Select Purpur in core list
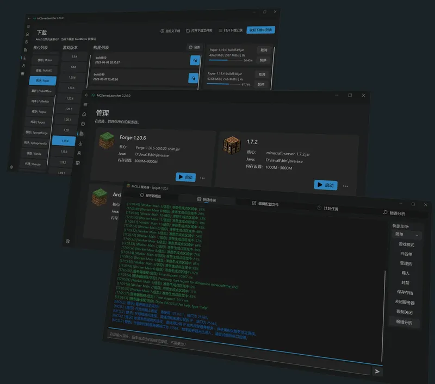 39,112
